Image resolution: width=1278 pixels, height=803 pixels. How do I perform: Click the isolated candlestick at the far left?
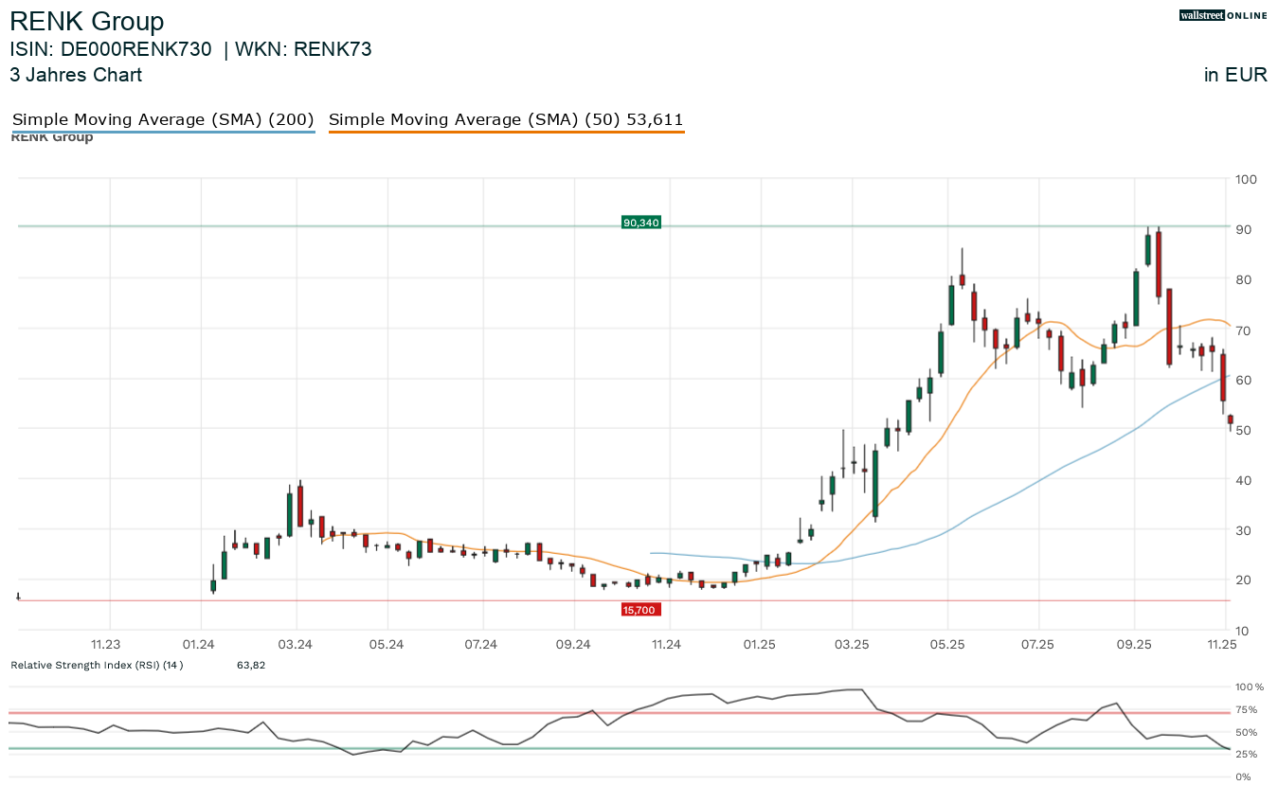pos(18,597)
